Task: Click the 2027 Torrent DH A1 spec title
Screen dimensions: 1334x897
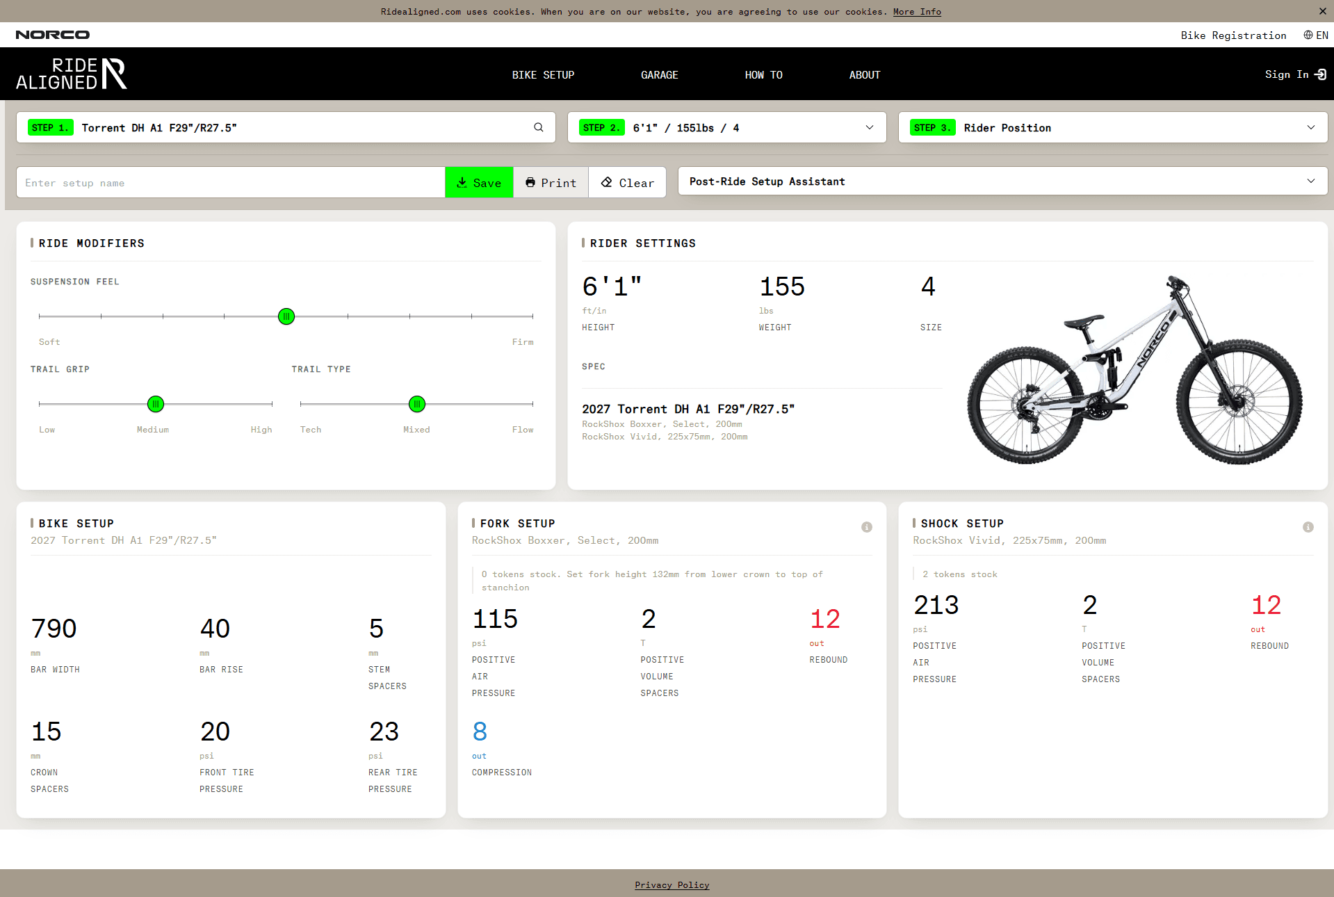Action: pos(688,409)
